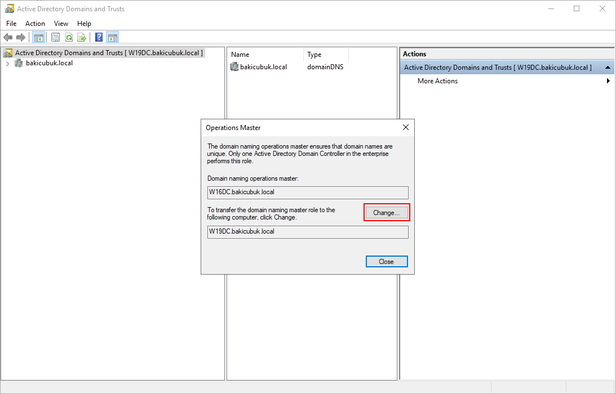Toggle Show/Hide Console Tree toolbar icon
The height and width of the screenshot is (394, 616).
click(38, 37)
